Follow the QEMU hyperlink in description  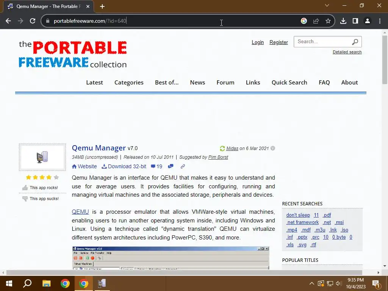coord(80,212)
